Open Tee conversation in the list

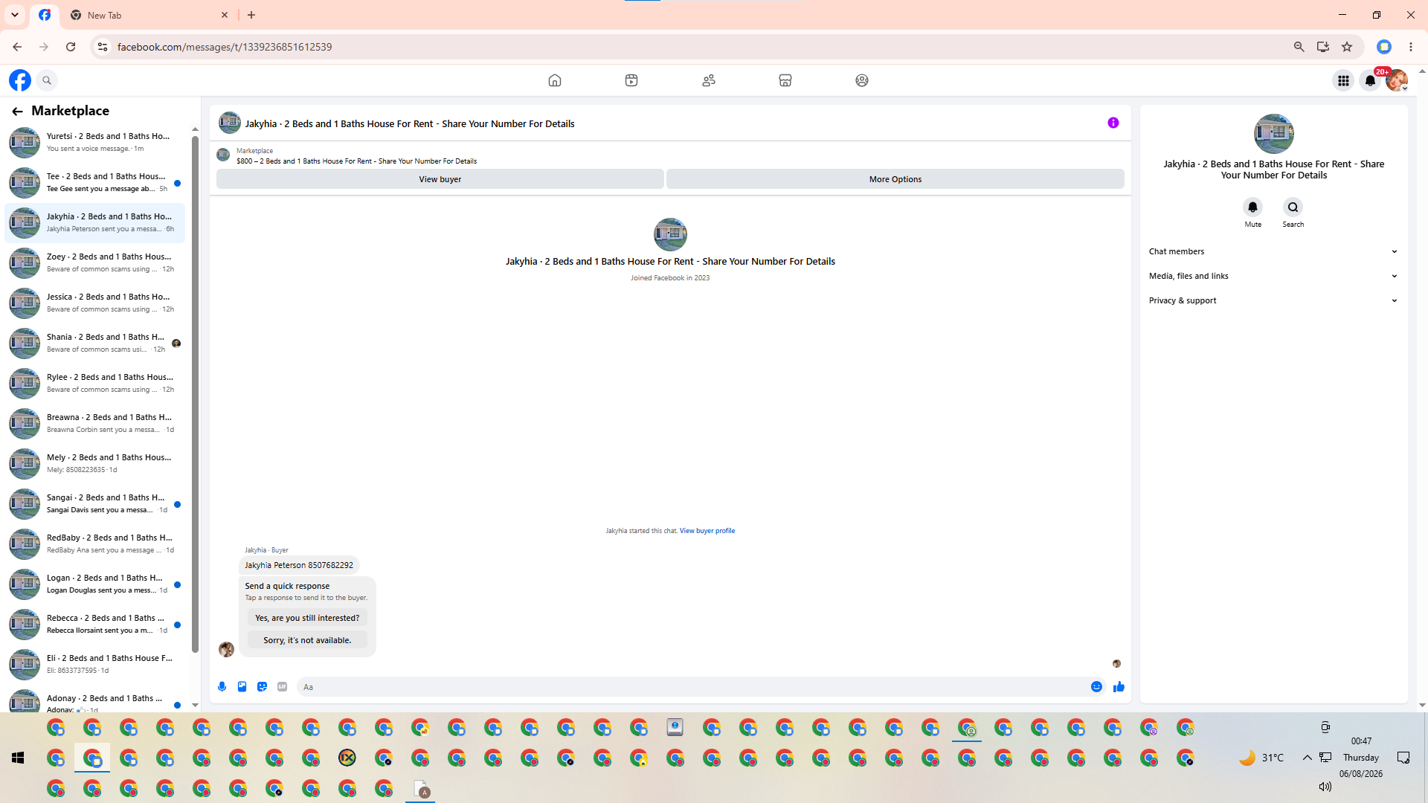(x=95, y=182)
